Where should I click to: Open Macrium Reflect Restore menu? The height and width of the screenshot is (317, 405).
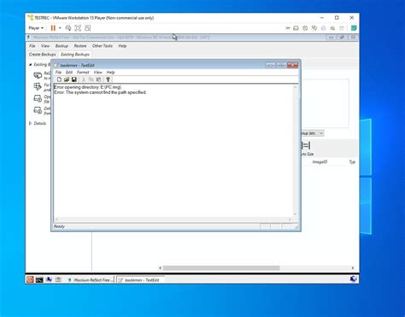[80, 46]
